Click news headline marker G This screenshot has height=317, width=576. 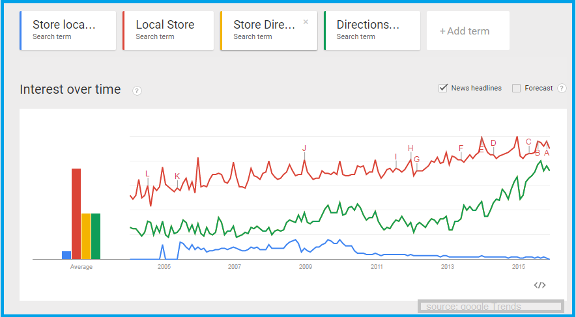[416, 159]
